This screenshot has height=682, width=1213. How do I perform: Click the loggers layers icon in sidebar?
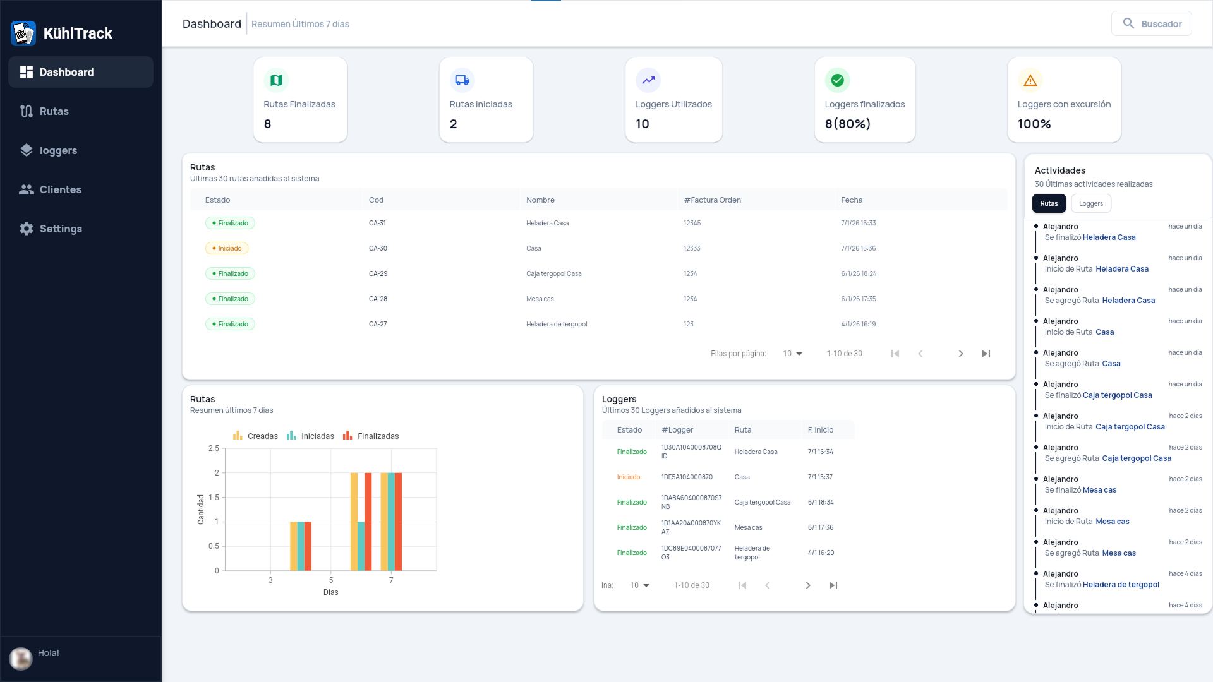pyautogui.click(x=27, y=150)
